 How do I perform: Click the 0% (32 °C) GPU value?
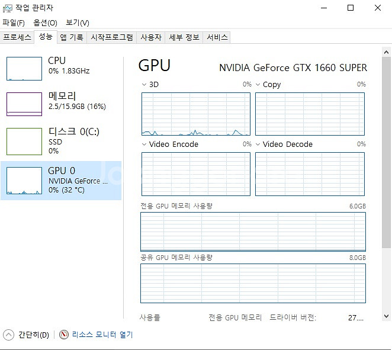[x=66, y=190]
